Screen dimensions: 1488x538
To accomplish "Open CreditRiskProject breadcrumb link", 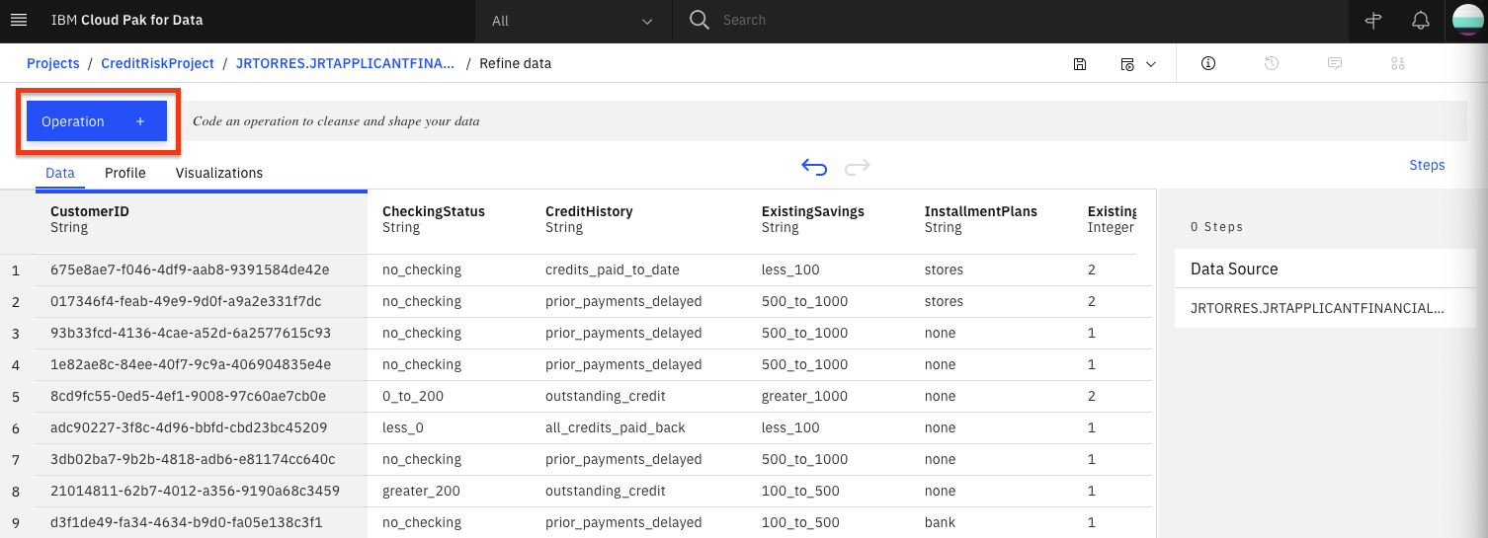I will [x=158, y=63].
